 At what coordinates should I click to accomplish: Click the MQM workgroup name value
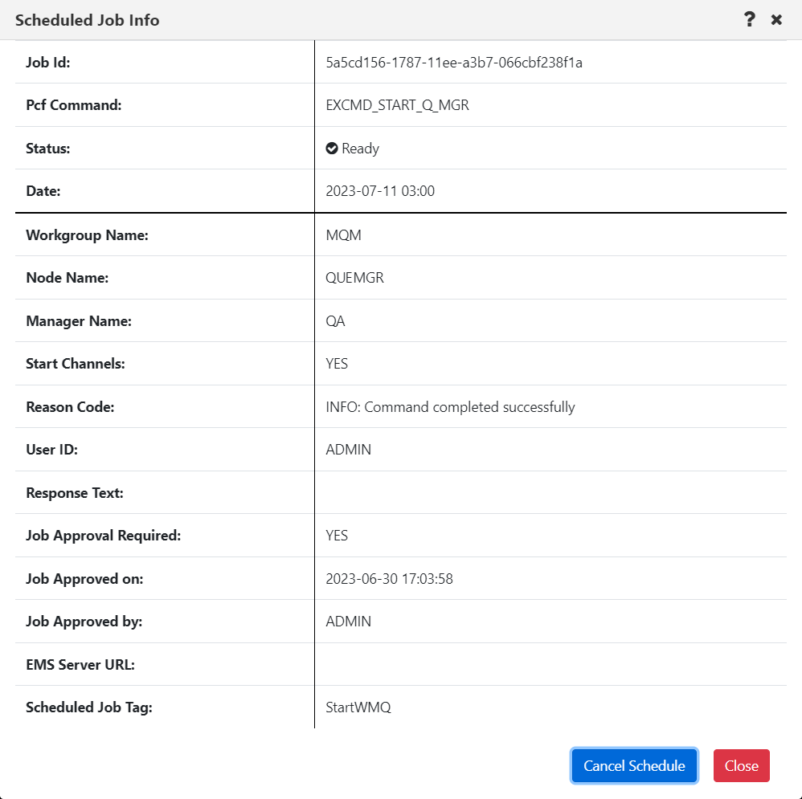pos(344,235)
